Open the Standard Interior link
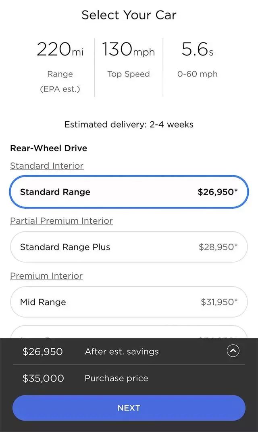258x432 pixels. pyautogui.click(x=47, y=166)
